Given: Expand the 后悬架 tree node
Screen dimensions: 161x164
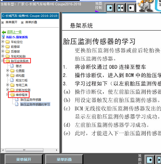Looking at the screenshot, I should [x=3, y=51].
